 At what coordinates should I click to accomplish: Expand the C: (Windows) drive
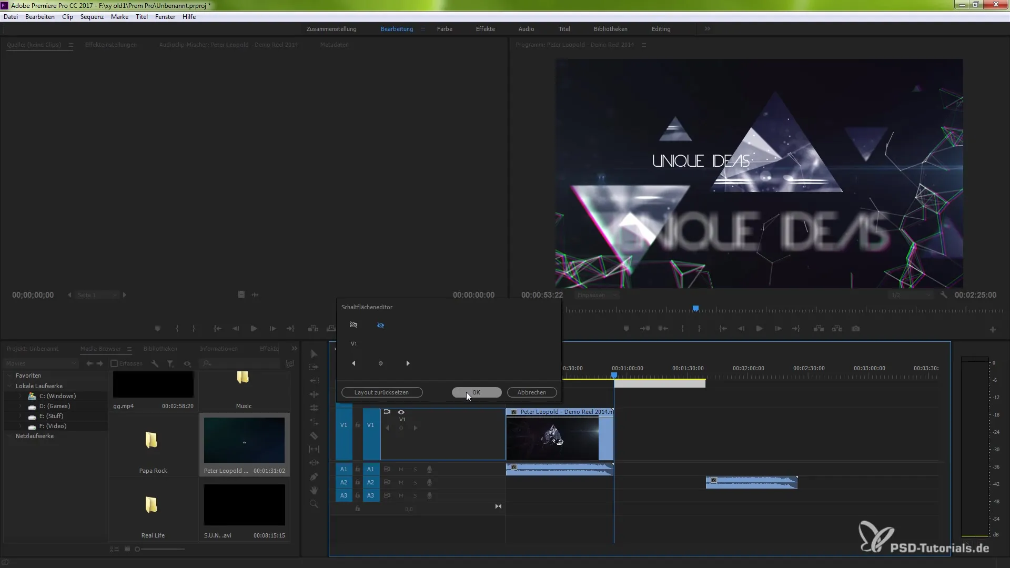21,396
